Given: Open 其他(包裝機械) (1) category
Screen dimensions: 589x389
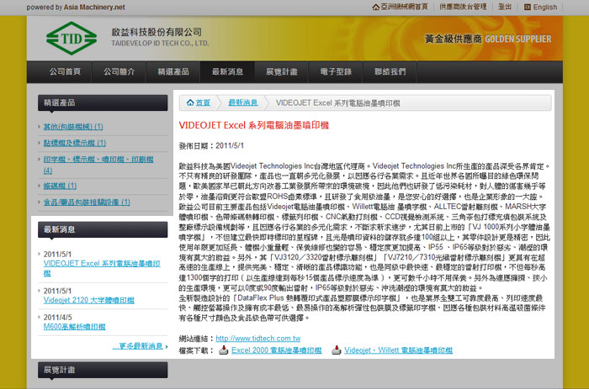Looking at the screenshot, I should [x=73, y=127].
